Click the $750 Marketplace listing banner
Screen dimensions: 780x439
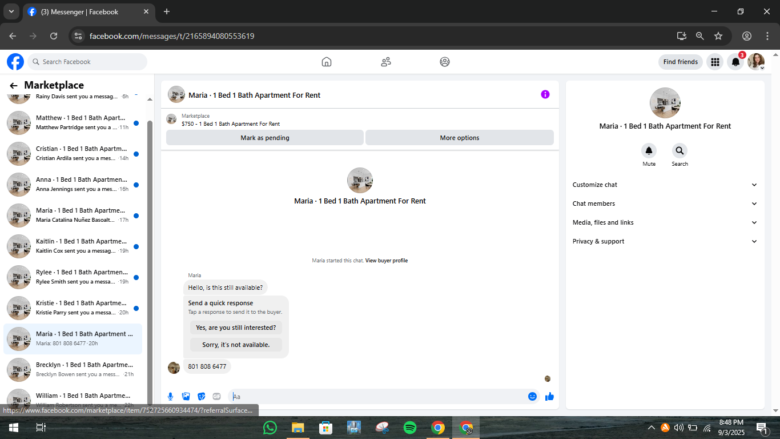[x=360, y=119]
